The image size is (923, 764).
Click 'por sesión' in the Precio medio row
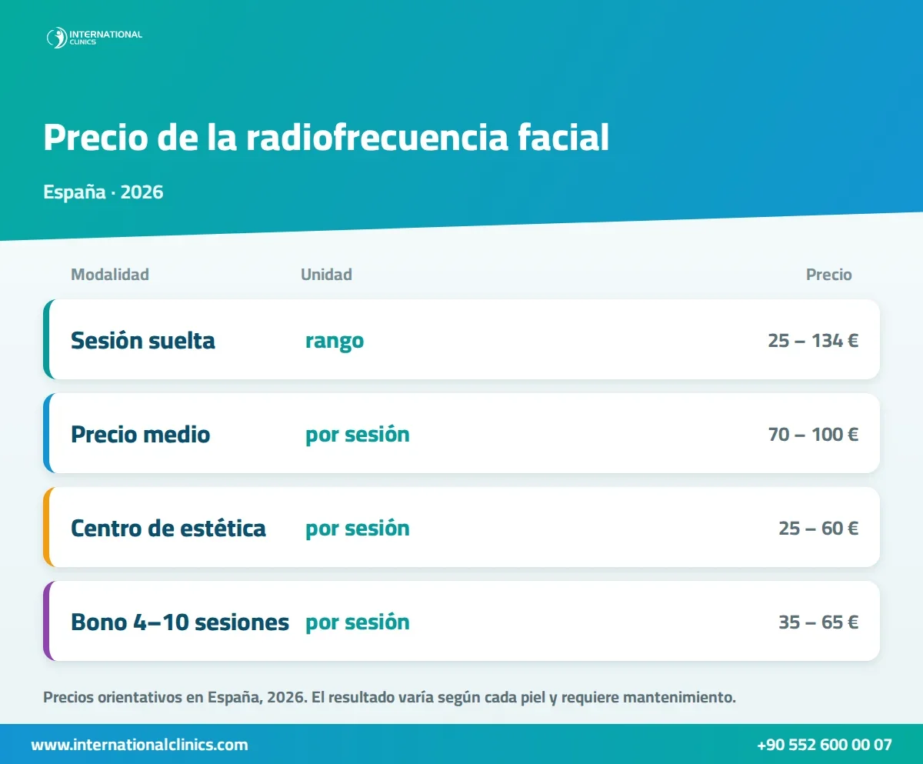pyautogui.click(x=358, y=435)
